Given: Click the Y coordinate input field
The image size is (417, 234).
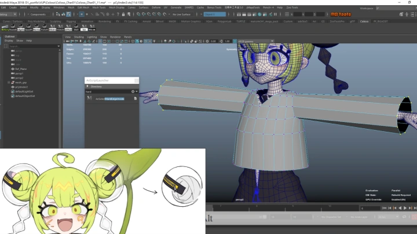Looking at the screenshot, I should (309, 14).
